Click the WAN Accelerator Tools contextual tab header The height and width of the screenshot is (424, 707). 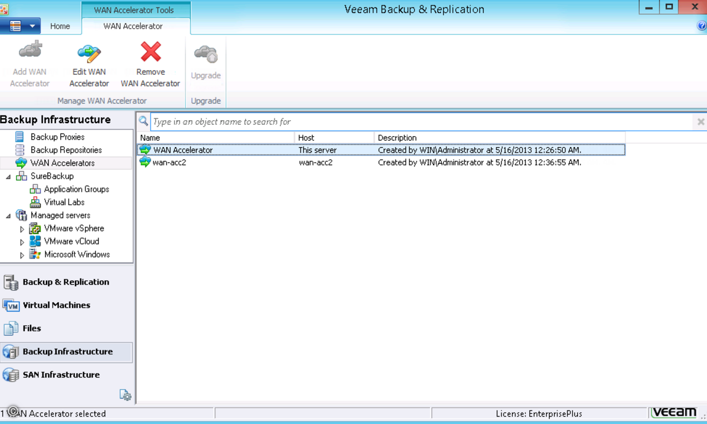pos(136,9)
